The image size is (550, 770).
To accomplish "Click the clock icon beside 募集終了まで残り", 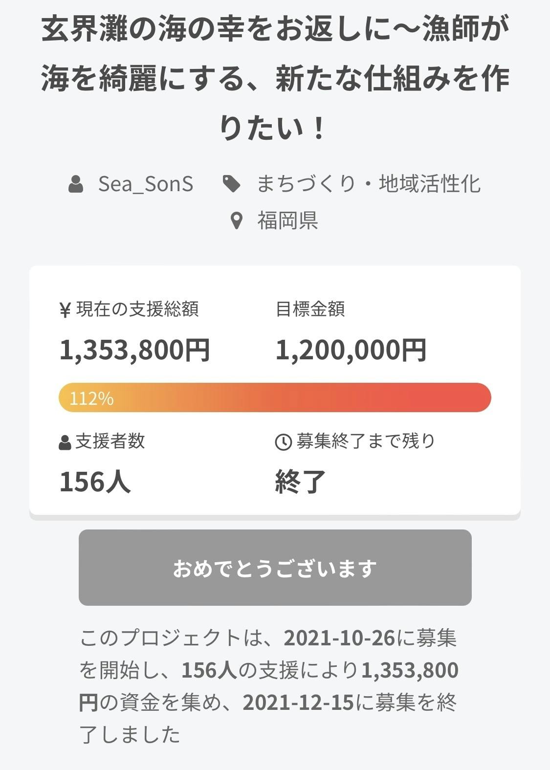I will point(284,442).
